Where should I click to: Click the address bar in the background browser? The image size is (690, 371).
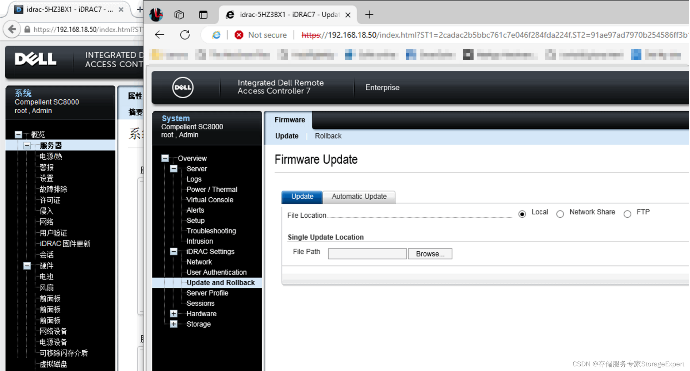click(x=88, y=29)
